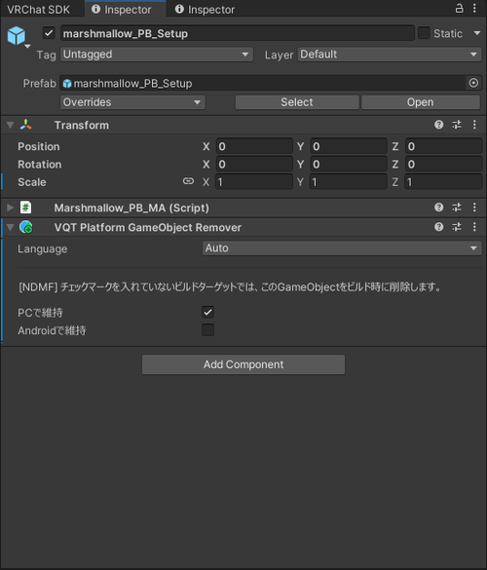
Task: Click the Prefab object picker circle icon
Action: pyautogui.click(x=473, y=83)
